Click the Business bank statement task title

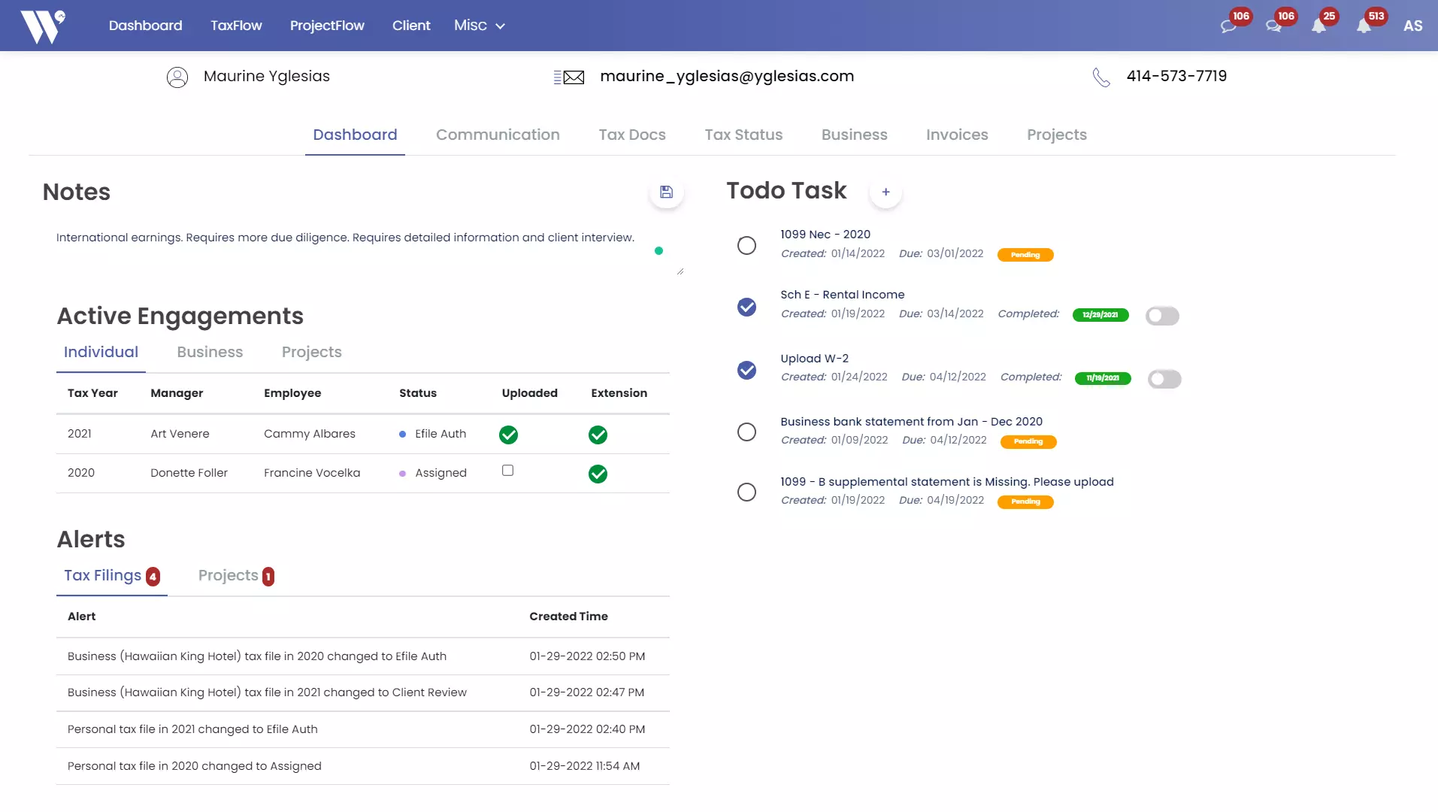(x=911, y=422)
